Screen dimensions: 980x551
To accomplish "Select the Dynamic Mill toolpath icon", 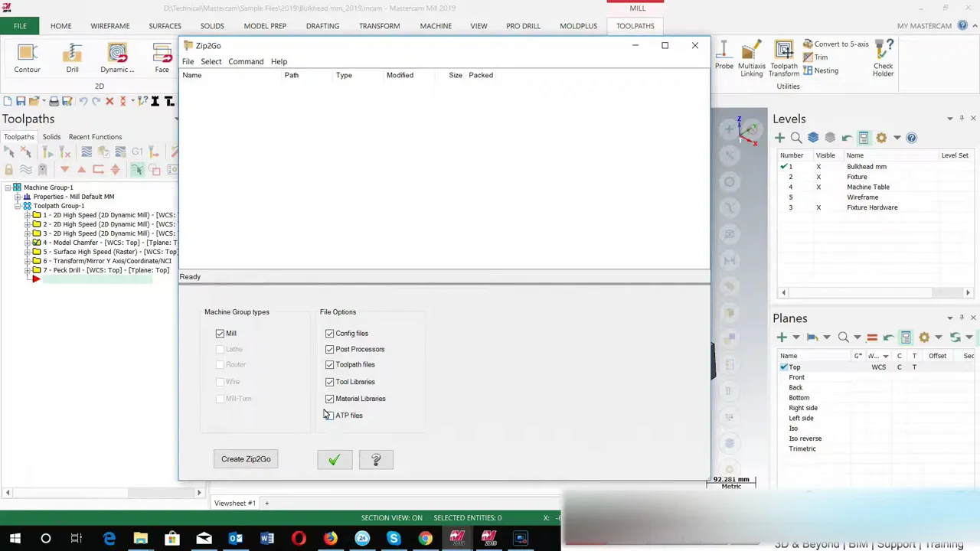I will [x=117, y=59].
